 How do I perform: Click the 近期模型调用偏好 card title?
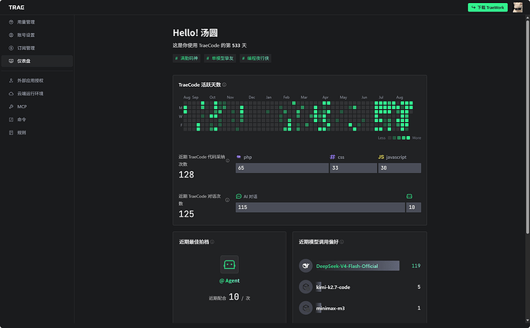point(319,242)
